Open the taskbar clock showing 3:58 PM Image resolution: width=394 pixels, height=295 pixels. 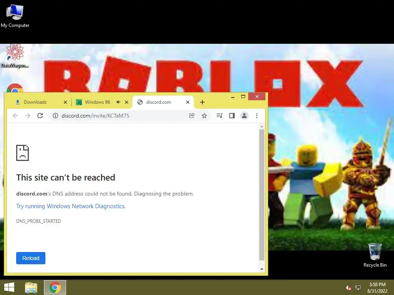(x=377, y=288)
